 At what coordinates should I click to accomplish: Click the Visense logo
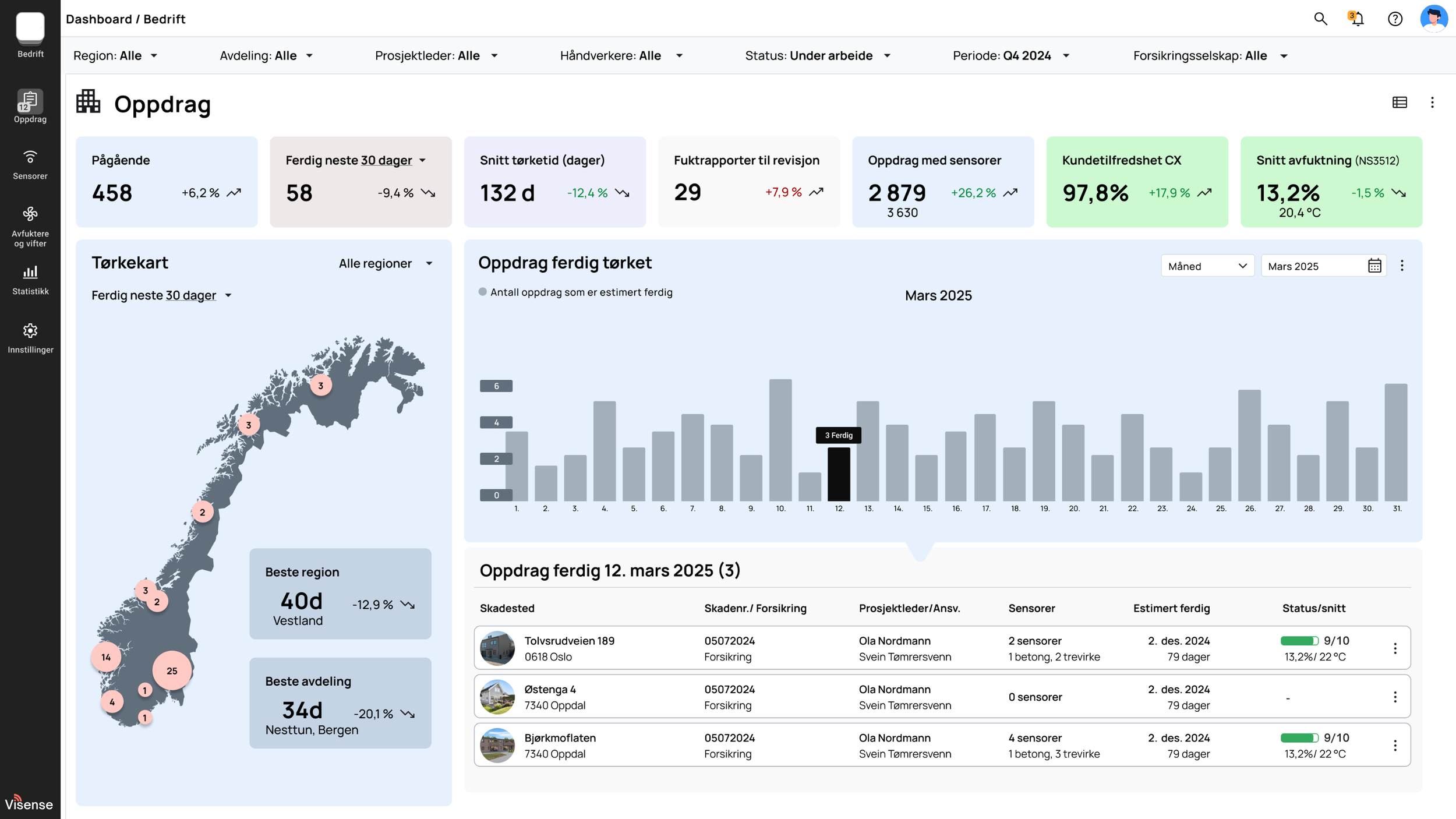[29, 803]
